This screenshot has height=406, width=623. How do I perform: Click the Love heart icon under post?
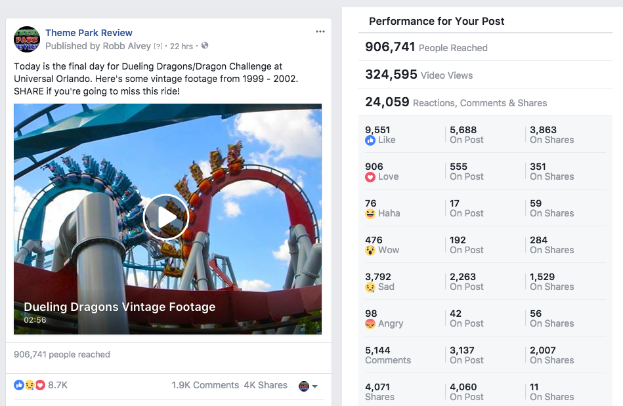click(40, 385)
